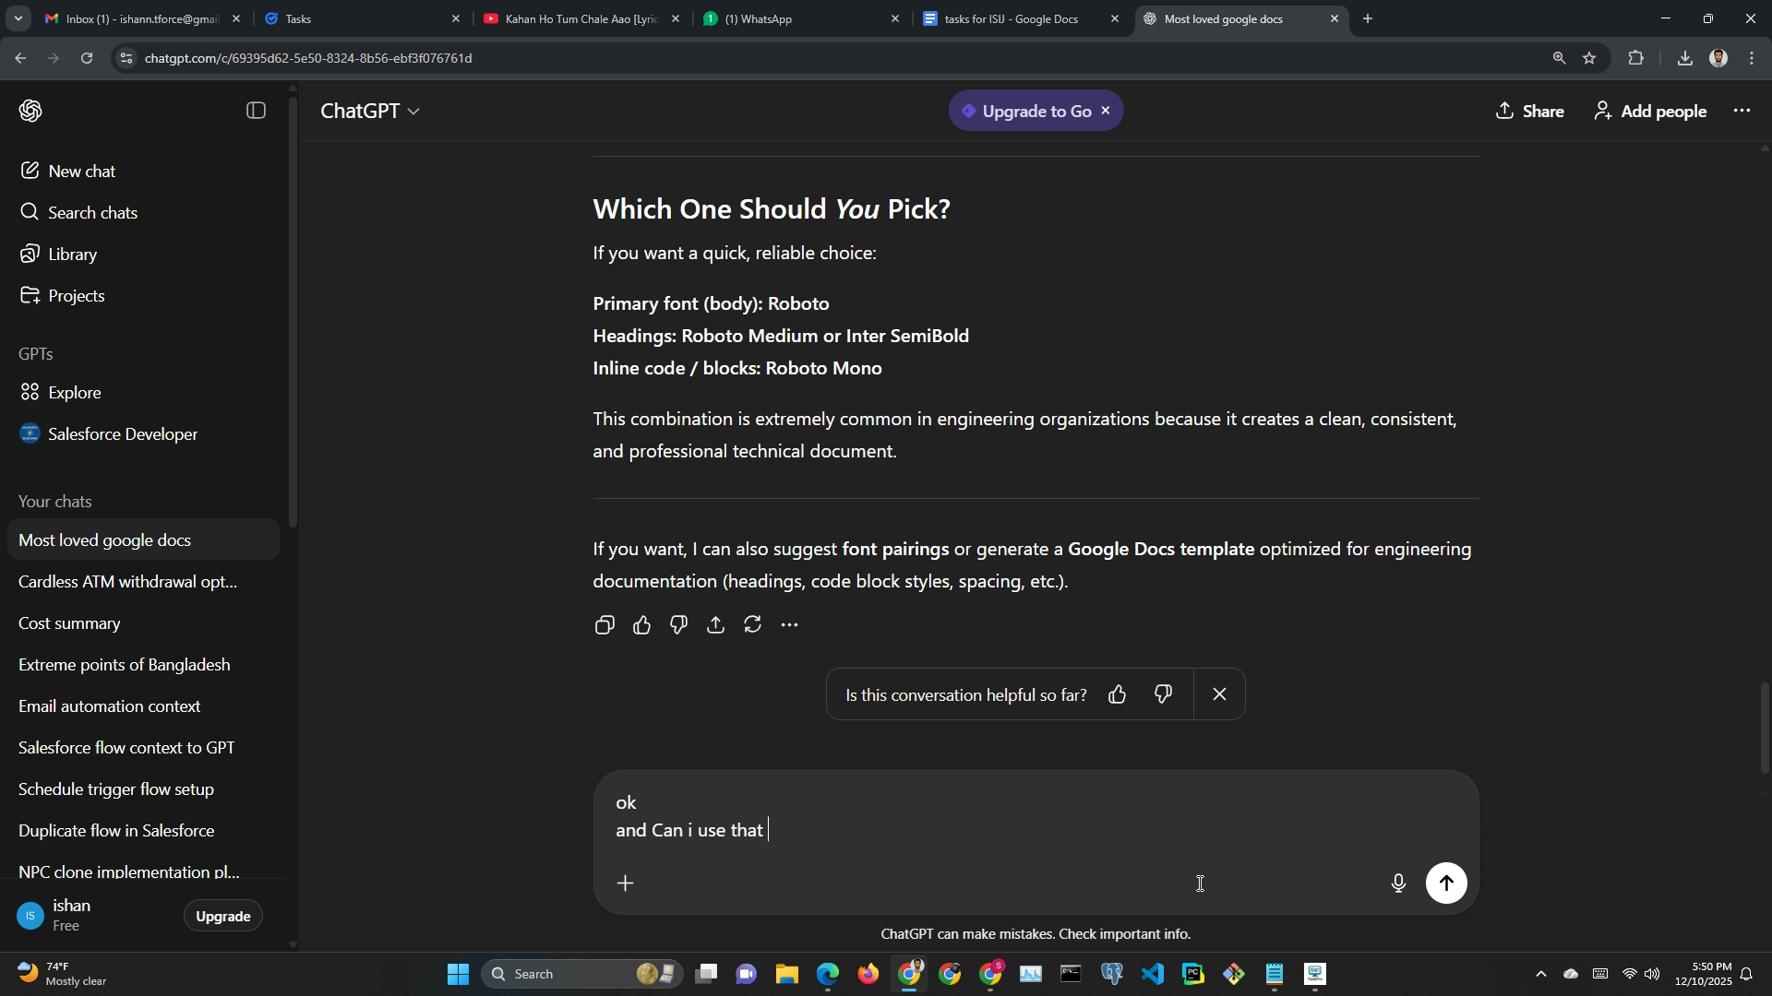Send the typed message

click(x=1446, y=883)
